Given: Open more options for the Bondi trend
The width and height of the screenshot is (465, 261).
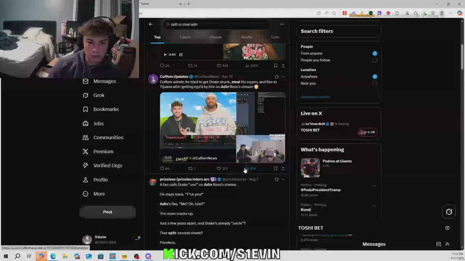Looking at the screenshot, I should tap(374, 206).
